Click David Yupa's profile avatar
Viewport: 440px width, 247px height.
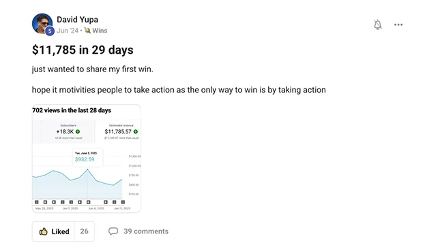[x=42, y=24]
